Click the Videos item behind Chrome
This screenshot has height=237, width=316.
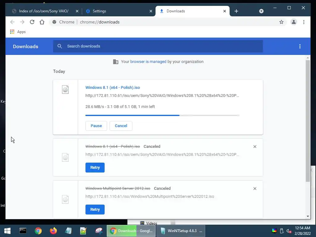click(x=149, y=223)
